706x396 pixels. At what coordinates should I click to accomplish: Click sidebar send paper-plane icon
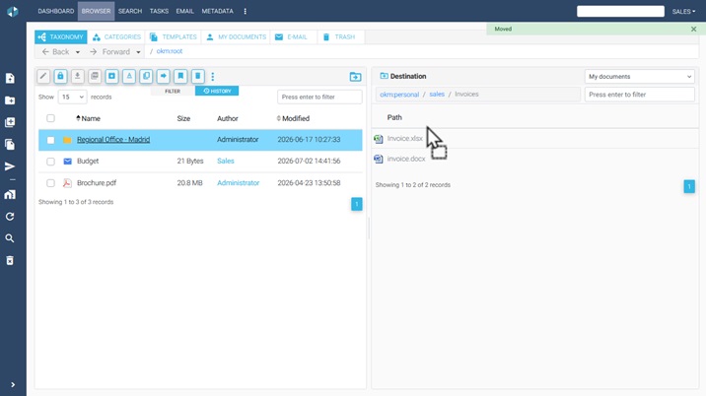click(x=10, y=166)
